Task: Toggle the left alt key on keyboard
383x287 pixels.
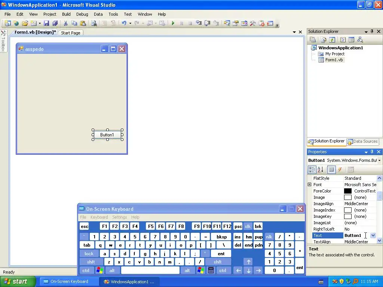Action: 112,271
